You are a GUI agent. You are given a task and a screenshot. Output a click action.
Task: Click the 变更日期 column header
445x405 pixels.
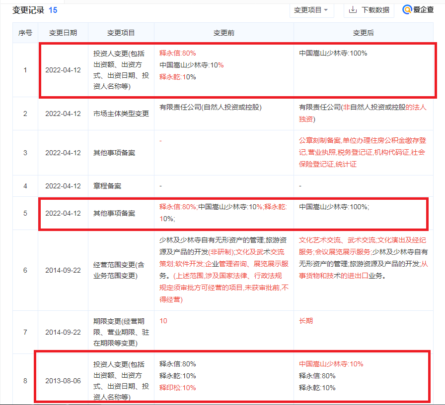pos(64,32)
